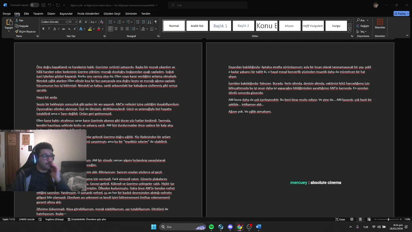The height and width of the screenshot is (232, 412).
Task: Open font size 11 dropdown
Action: [x=76, y=22]
